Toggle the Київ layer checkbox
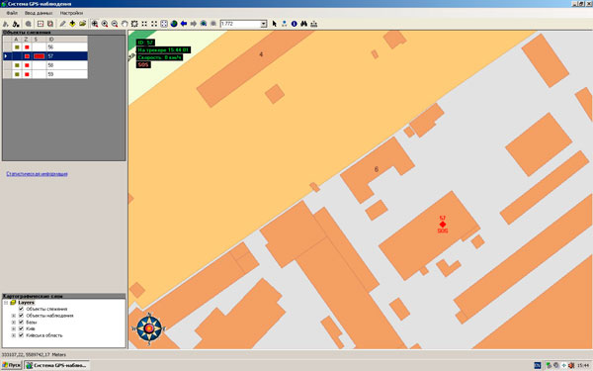Image resolution: width=593 pixels, height=371 pixels. pyautogui.click(x=21, y=328)
